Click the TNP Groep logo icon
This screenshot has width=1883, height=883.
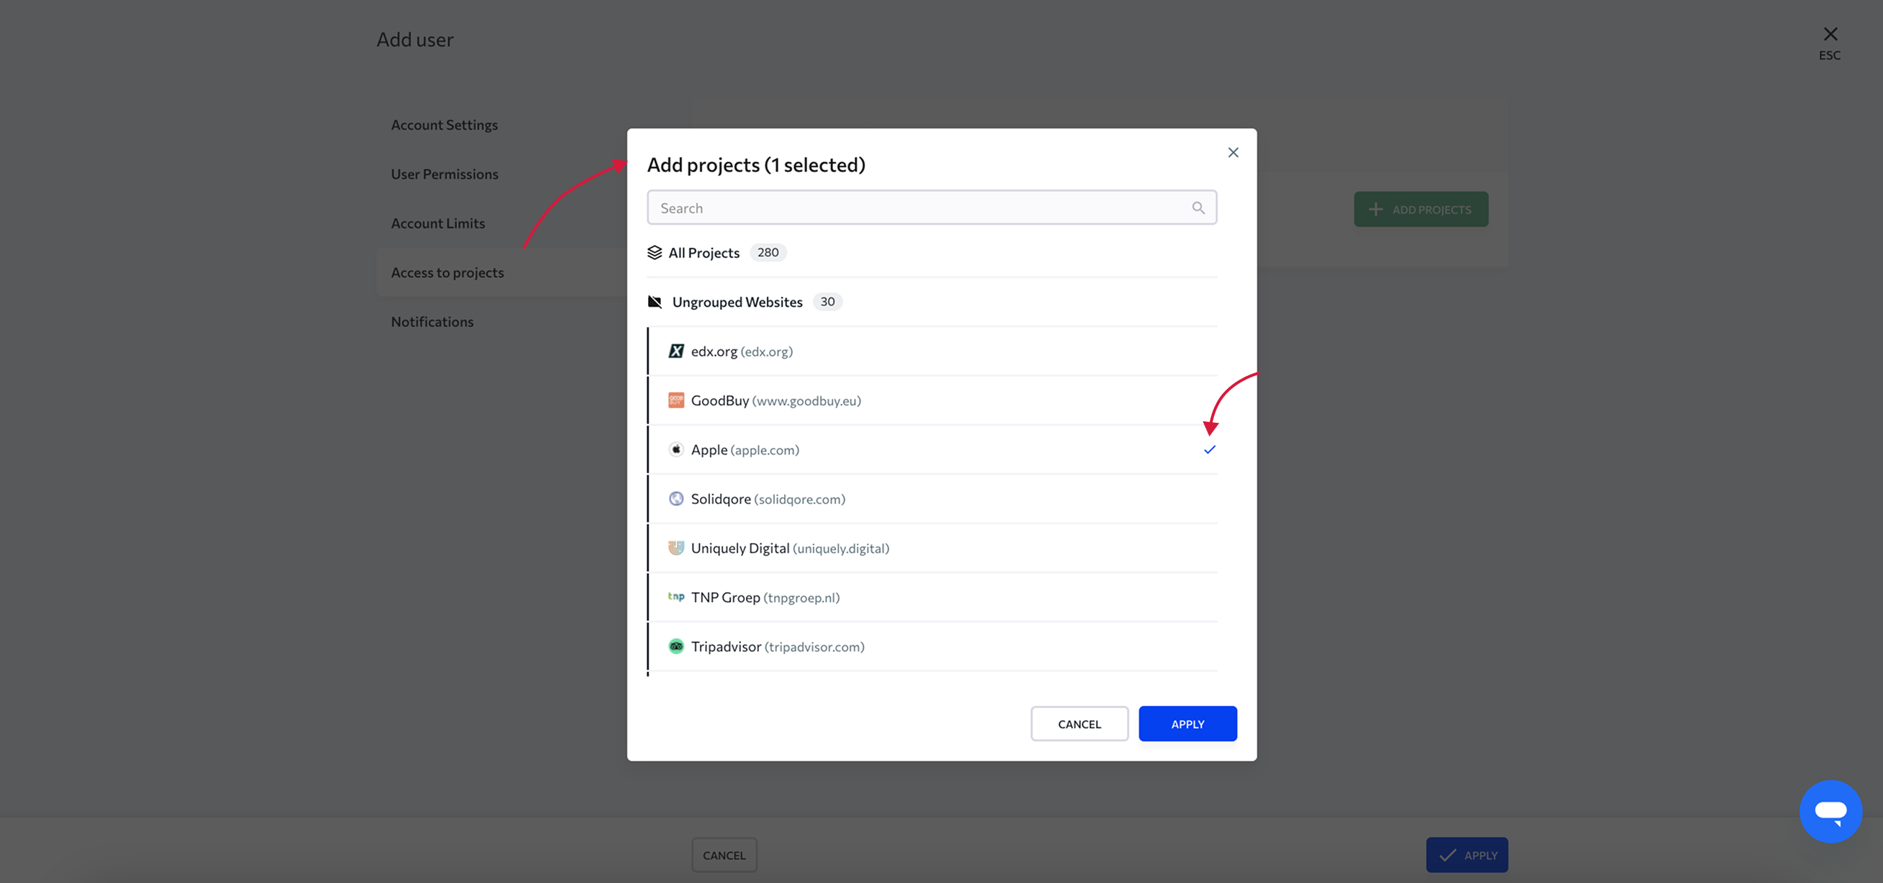click(x=675, y=596)
